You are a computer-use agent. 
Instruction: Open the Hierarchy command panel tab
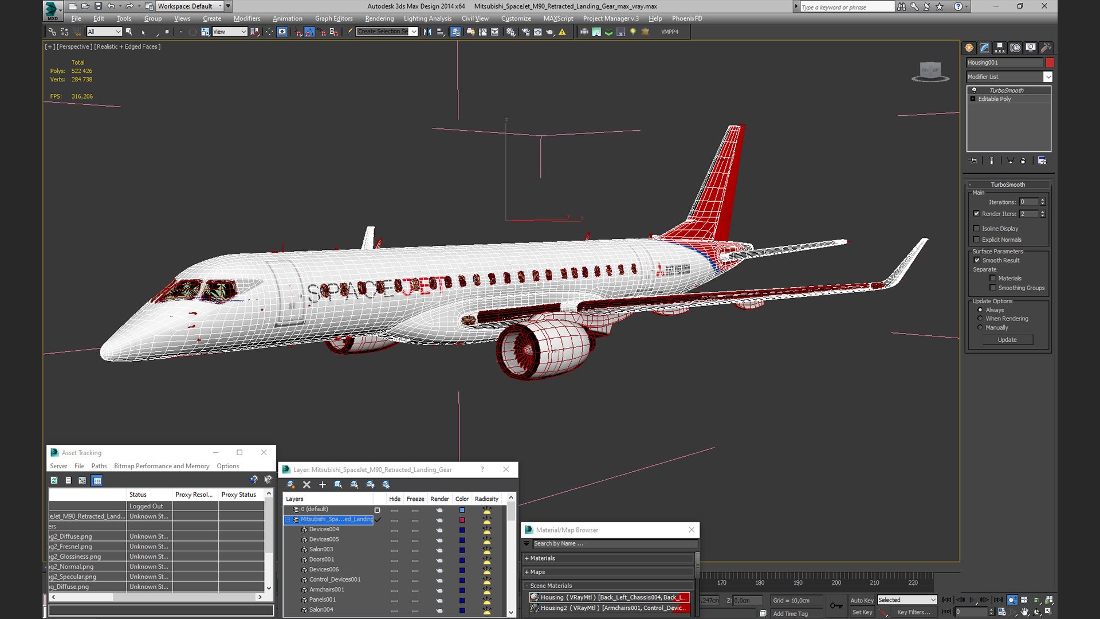point(1000,48)
